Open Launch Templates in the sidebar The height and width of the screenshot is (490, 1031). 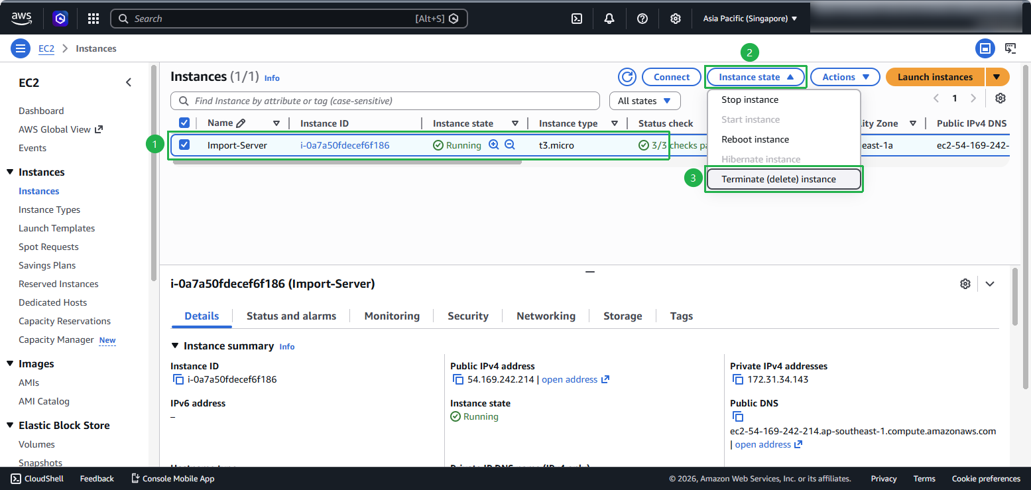(x=57, y=228)
